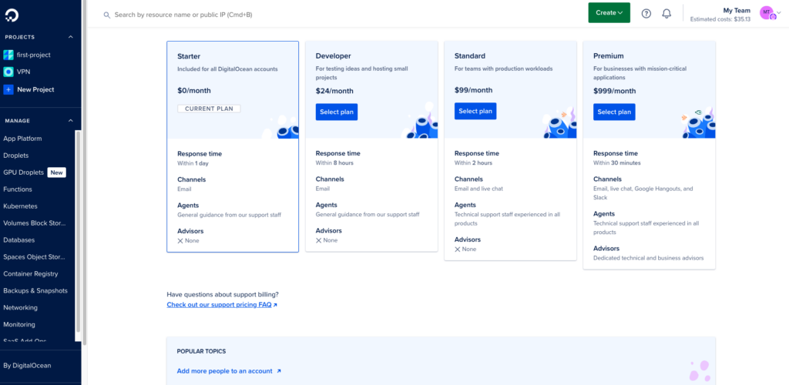This screenshot has height=385, width=789.
Task: Click Within 2 hours response time
Action: point(474,162)
